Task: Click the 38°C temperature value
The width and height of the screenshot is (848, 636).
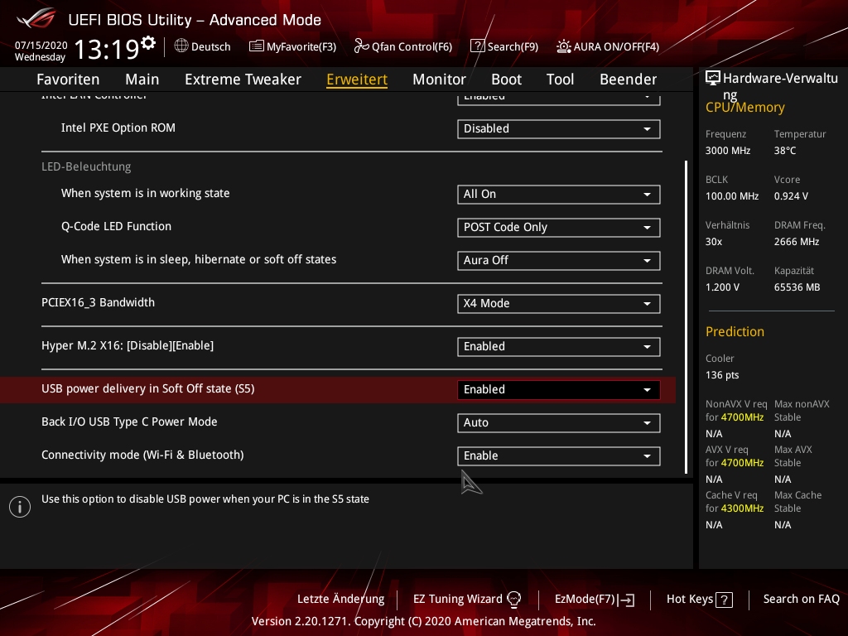Action: [x=785, y=151]
